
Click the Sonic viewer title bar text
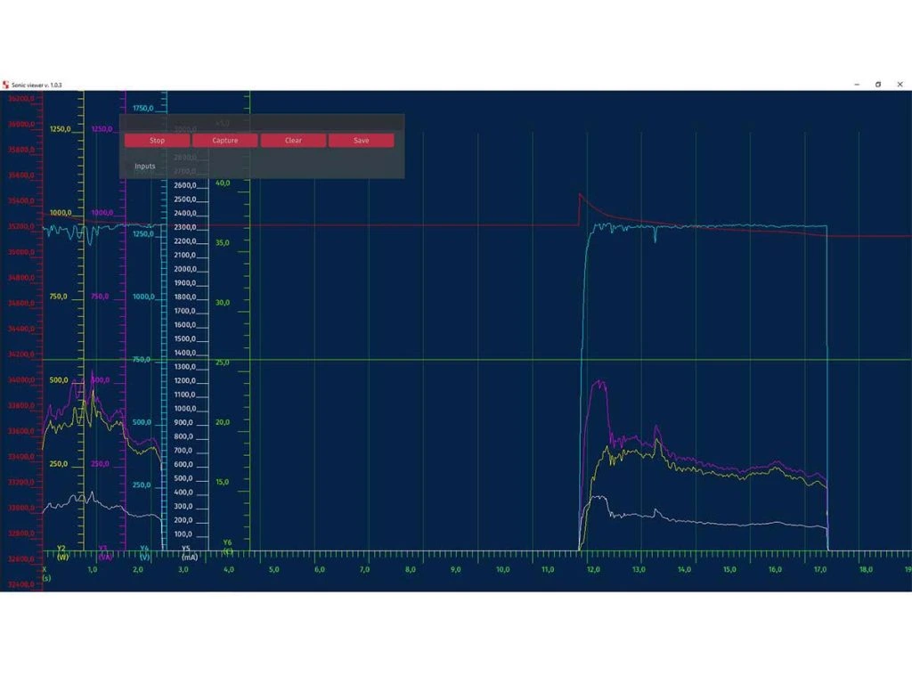(40, 85)
